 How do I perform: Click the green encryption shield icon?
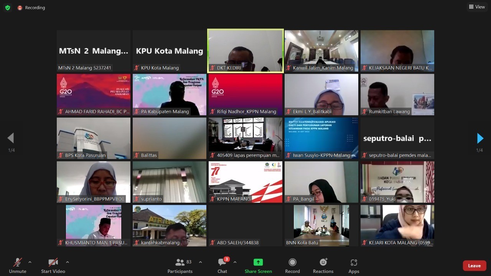[x=8, y=8]
